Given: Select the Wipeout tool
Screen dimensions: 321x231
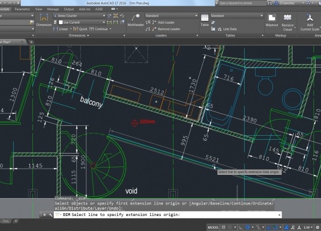Looking at the screenshot, I should coord(272,20).
